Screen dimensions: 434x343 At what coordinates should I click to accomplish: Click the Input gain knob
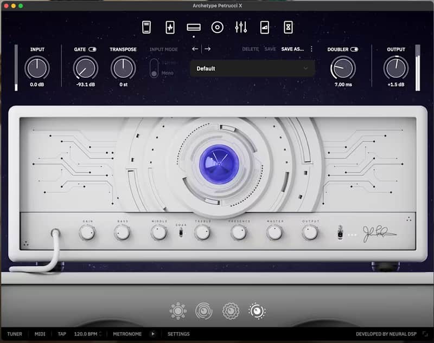click(37, 68)
